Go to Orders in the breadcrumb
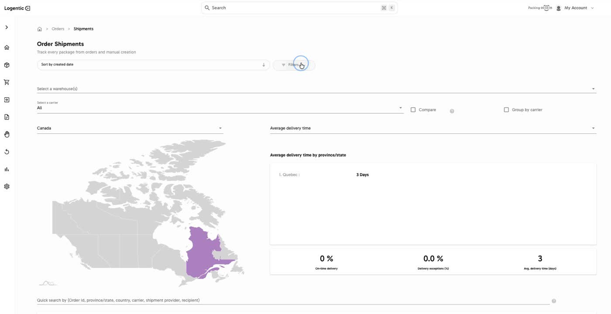Viewport: 611px width, 314px height. pyautogui.click(x=58, y=29)
